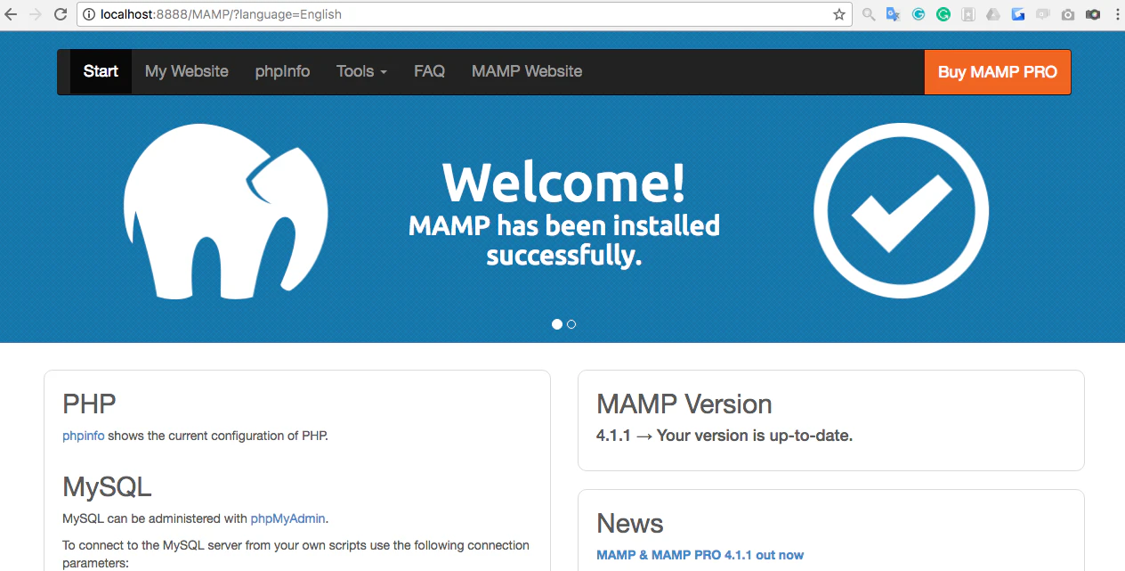Reload the page with the refresh icon
1125x571 pixels.
click(x=61, y=14)
